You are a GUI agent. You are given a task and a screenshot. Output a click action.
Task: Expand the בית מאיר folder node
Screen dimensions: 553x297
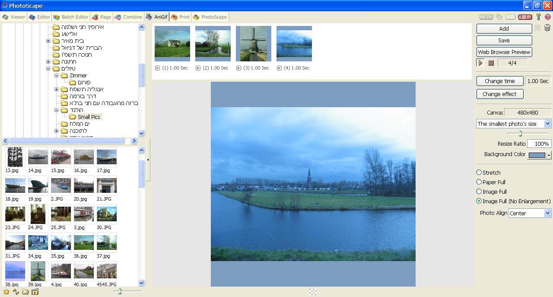pos(48,41)
